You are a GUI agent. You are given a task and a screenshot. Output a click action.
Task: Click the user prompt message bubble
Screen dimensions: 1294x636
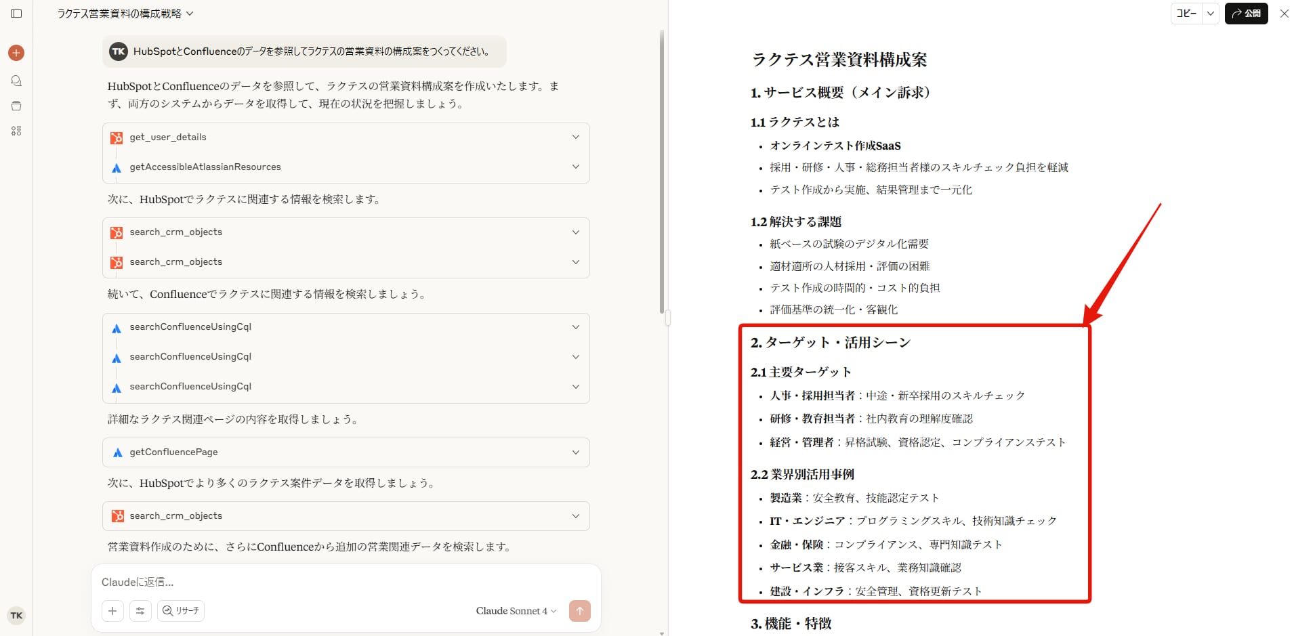[x=304, y=51]
